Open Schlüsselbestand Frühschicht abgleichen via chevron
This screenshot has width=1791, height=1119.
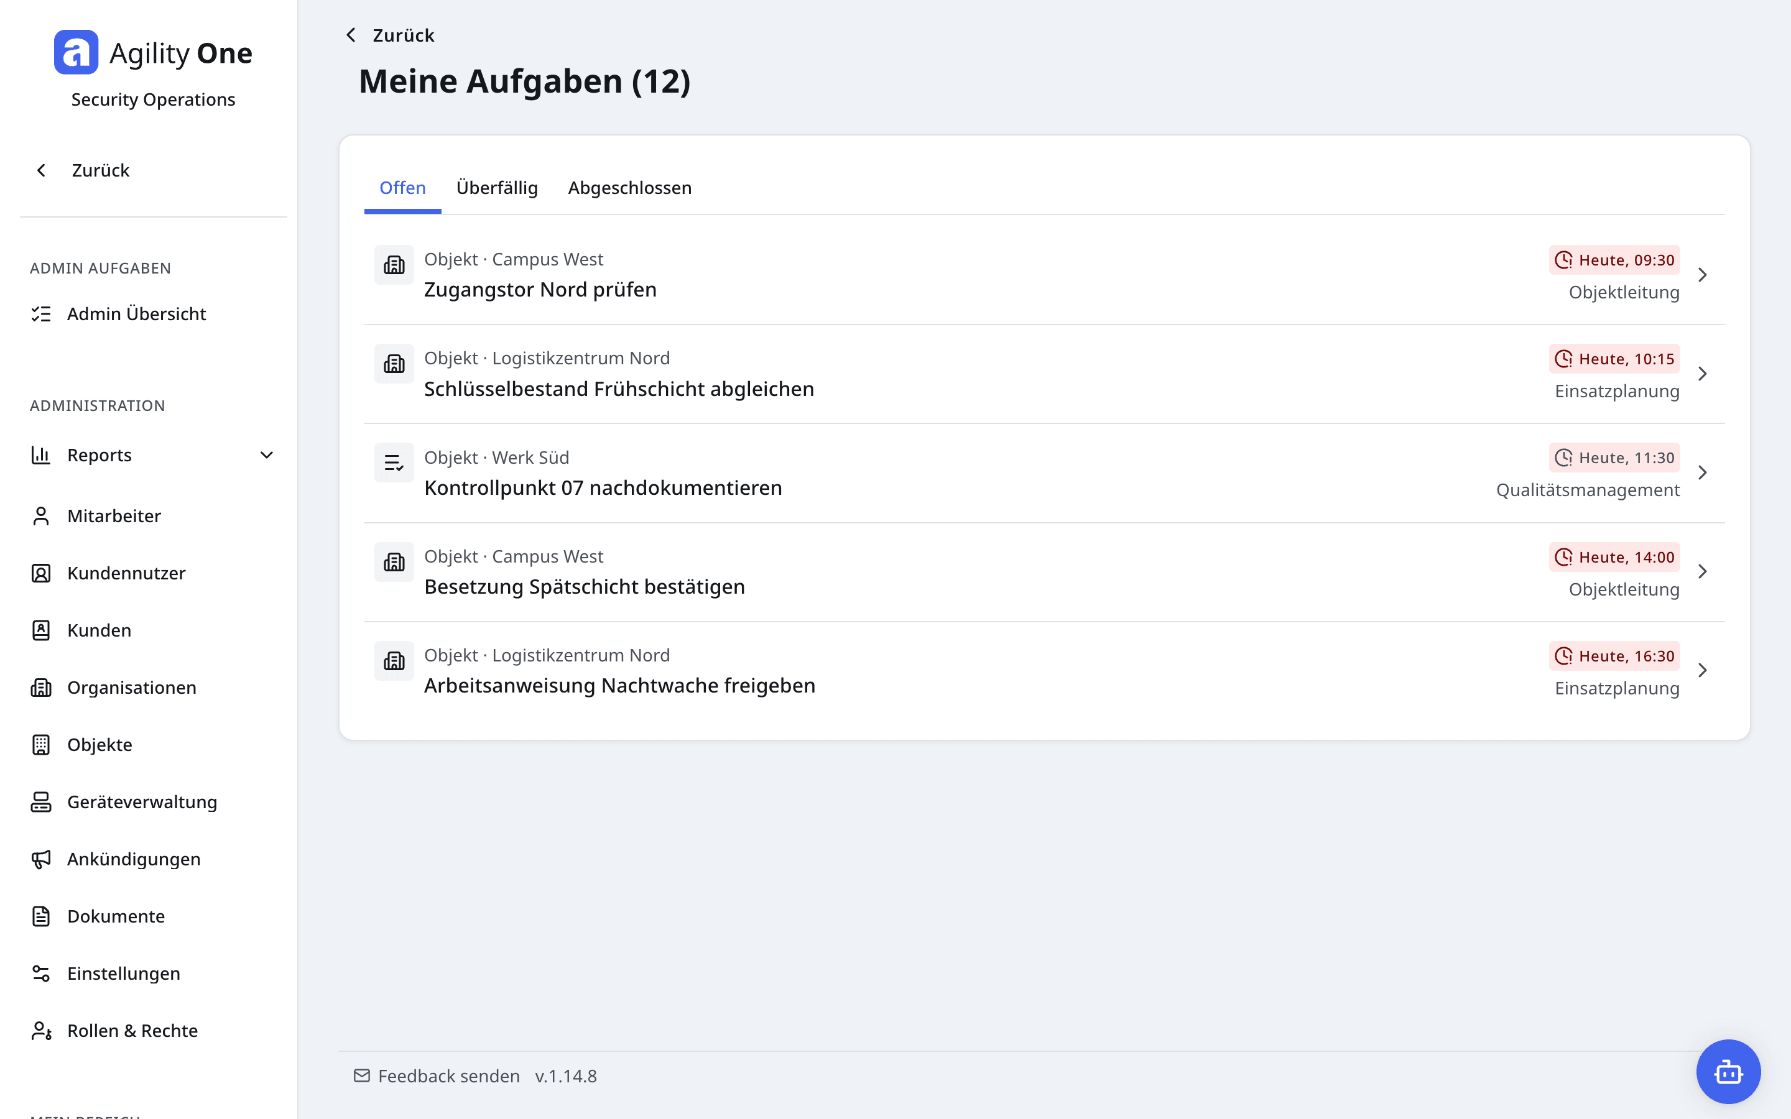coord(1702,374)
